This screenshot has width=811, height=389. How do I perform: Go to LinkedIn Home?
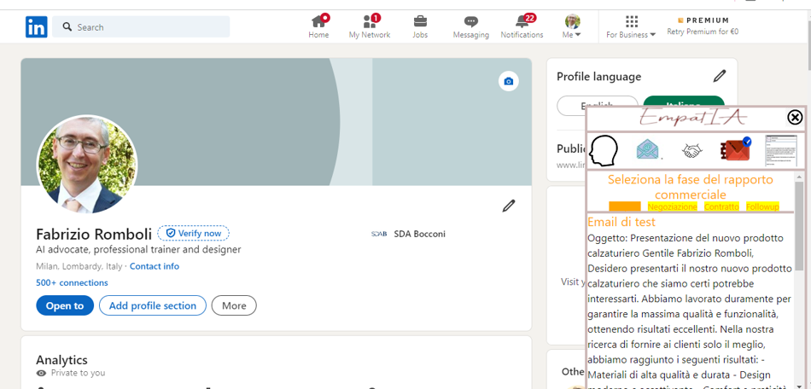click(x=318, y=26)
